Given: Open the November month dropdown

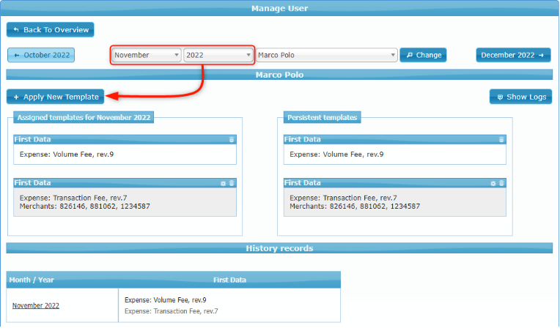Looking at the screenshot, I should pos(147,55).
